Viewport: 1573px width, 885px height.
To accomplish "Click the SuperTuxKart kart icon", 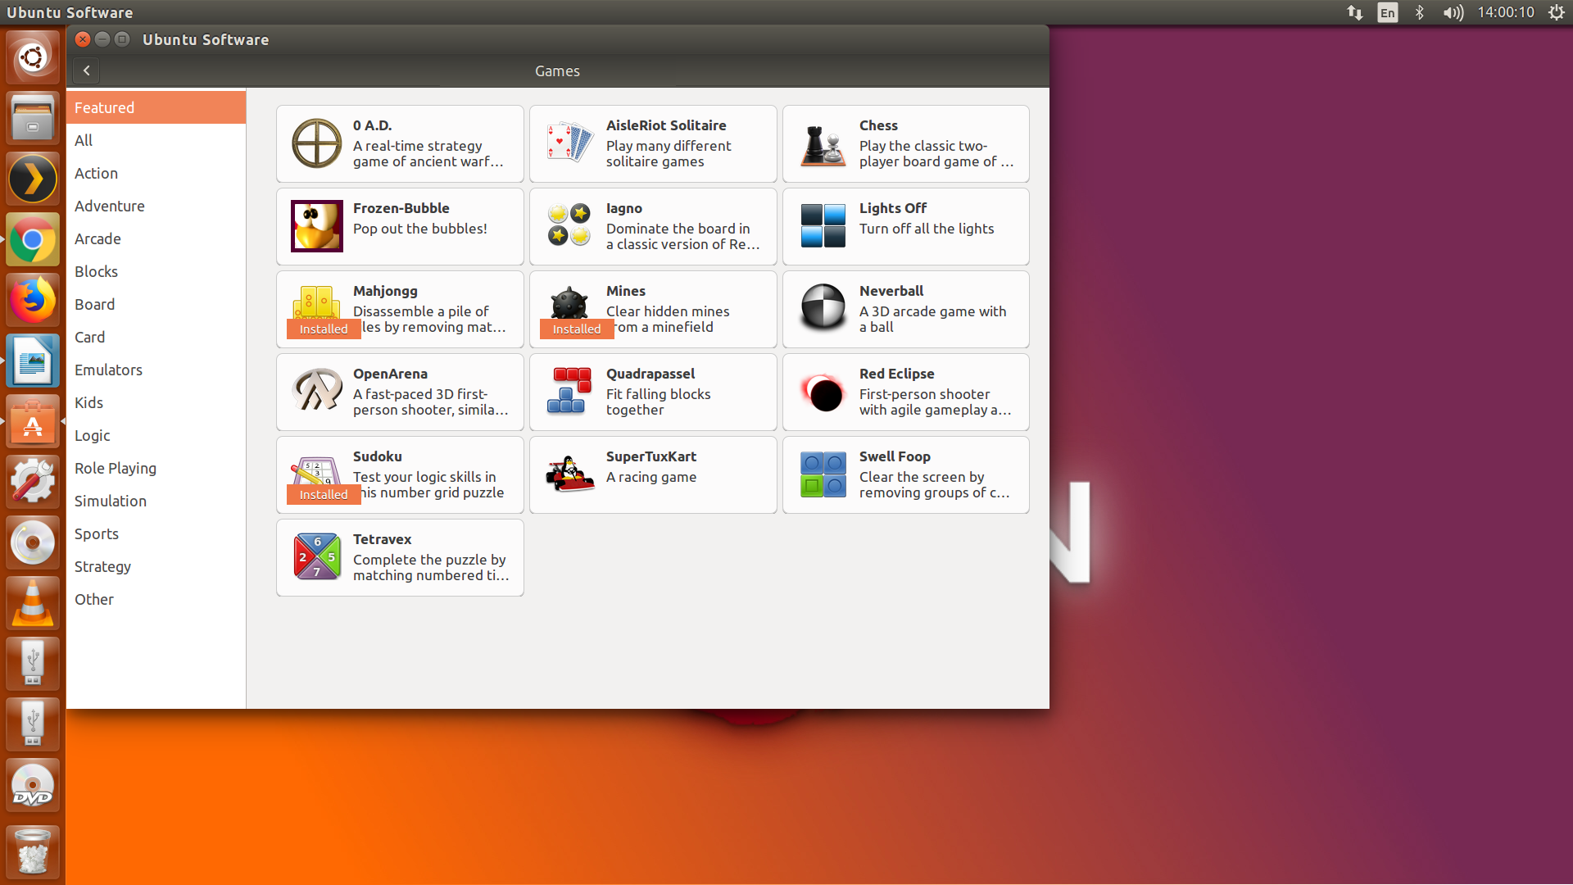I will [x=569, y=474].
